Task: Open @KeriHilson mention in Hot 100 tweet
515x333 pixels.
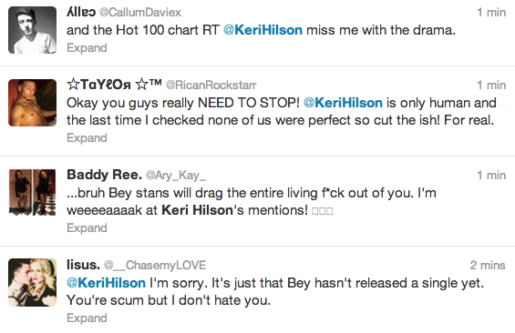Action: [263, 30]
